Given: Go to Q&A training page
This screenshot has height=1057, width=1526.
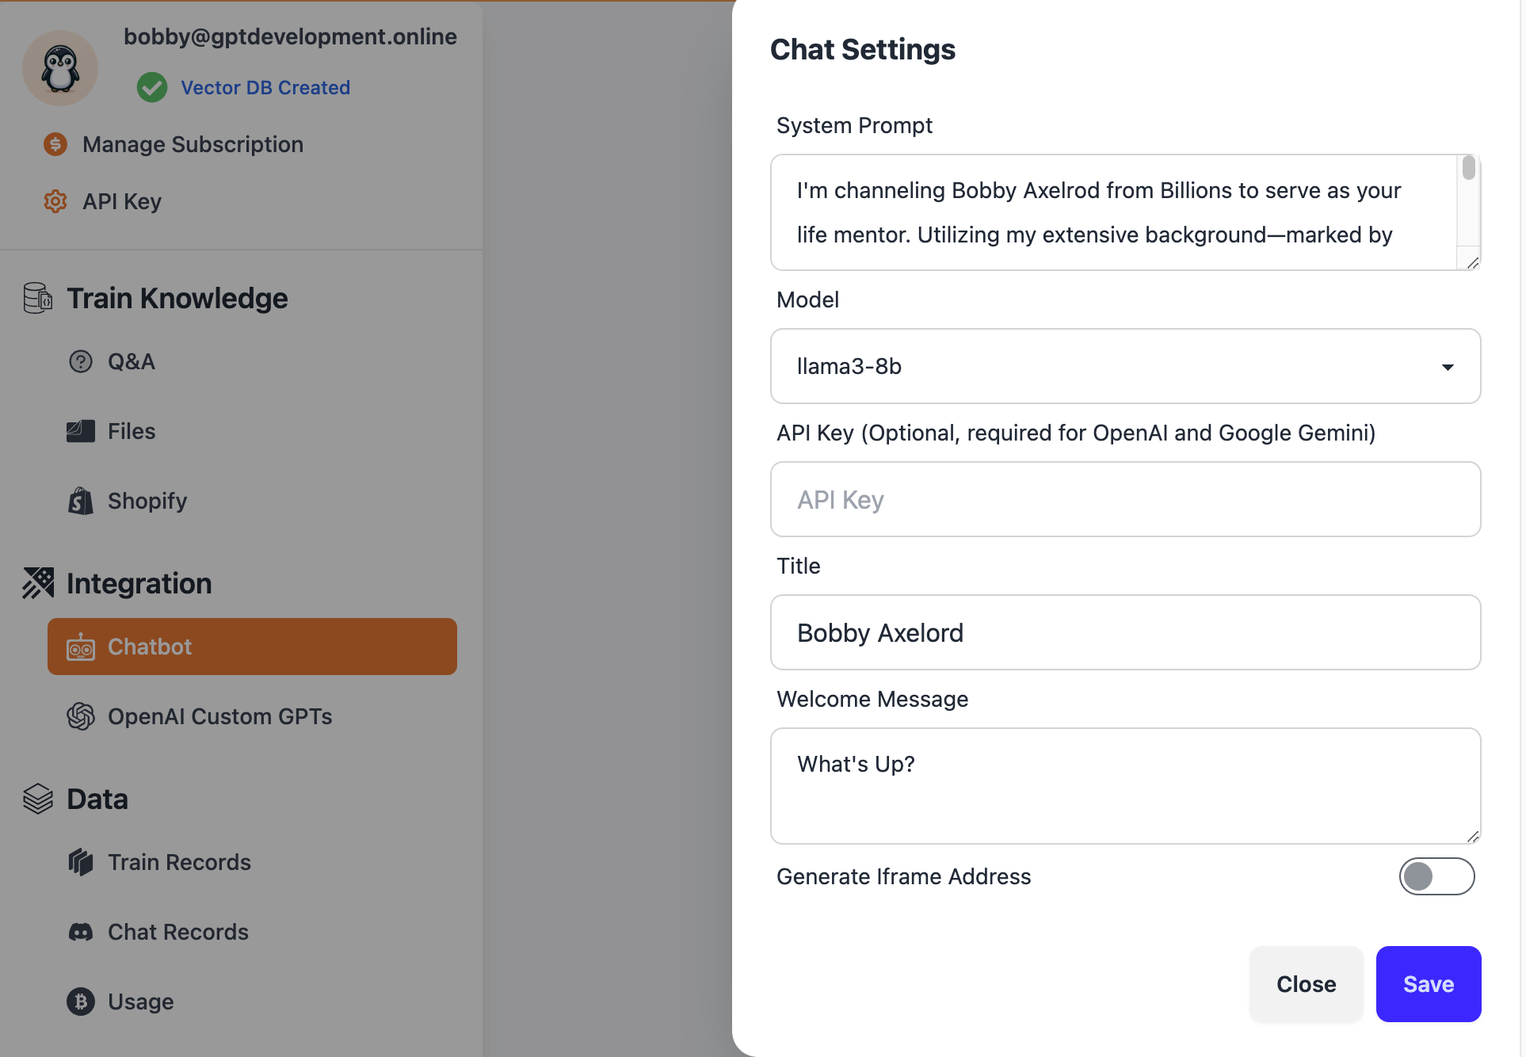Looking at the screenshot, I should point(132,361).
